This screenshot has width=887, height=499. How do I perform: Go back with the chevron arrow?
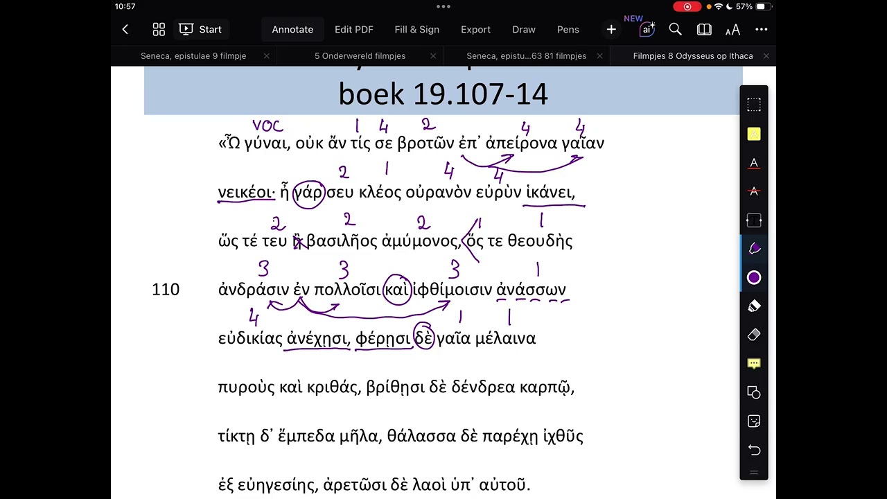125,29
